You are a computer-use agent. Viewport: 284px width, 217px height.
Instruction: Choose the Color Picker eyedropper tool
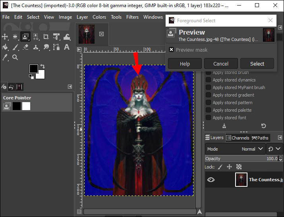click(x=5, y=57)
